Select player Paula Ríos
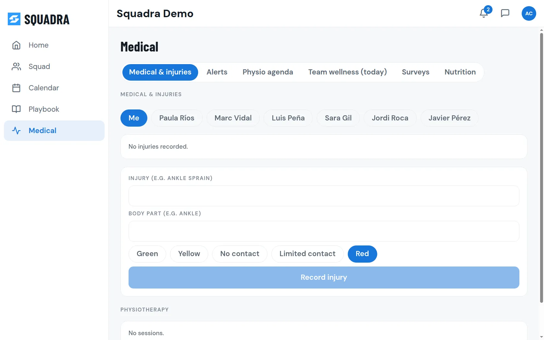544x340 pixels. click(x=177, y=118)
